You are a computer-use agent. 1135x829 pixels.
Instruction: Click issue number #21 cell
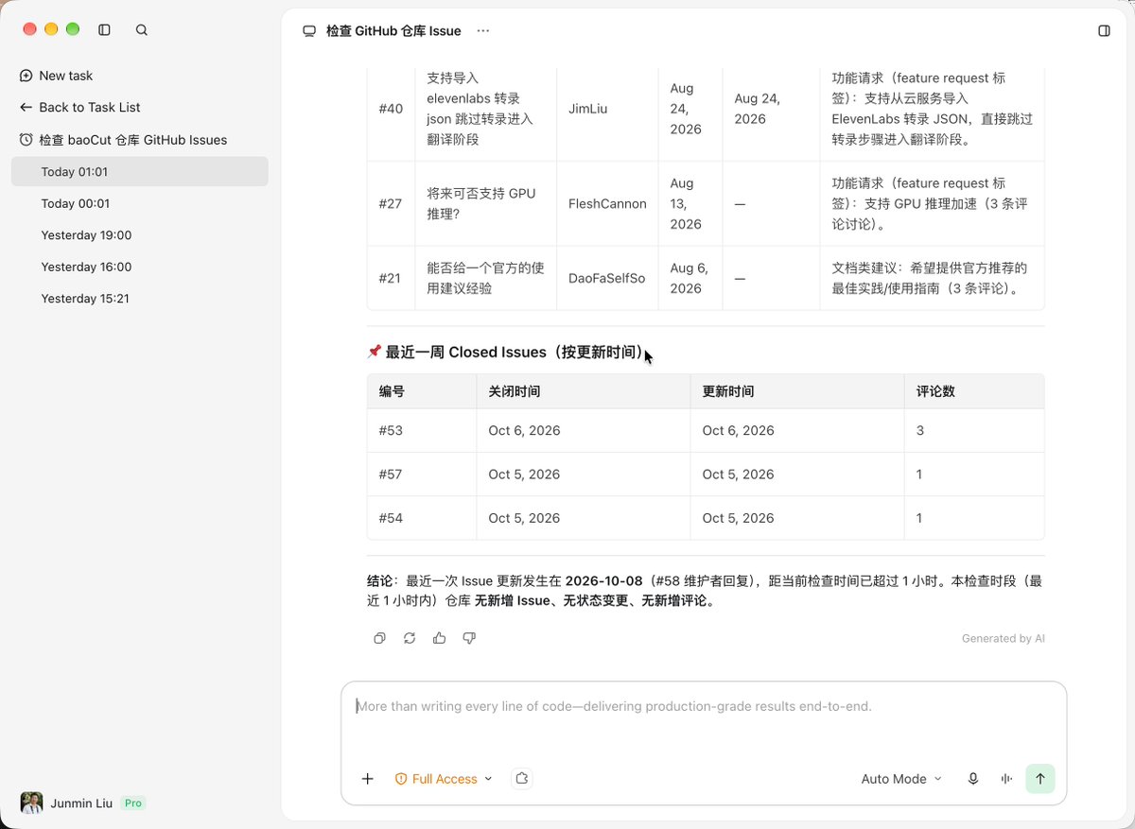click(390, 278)
